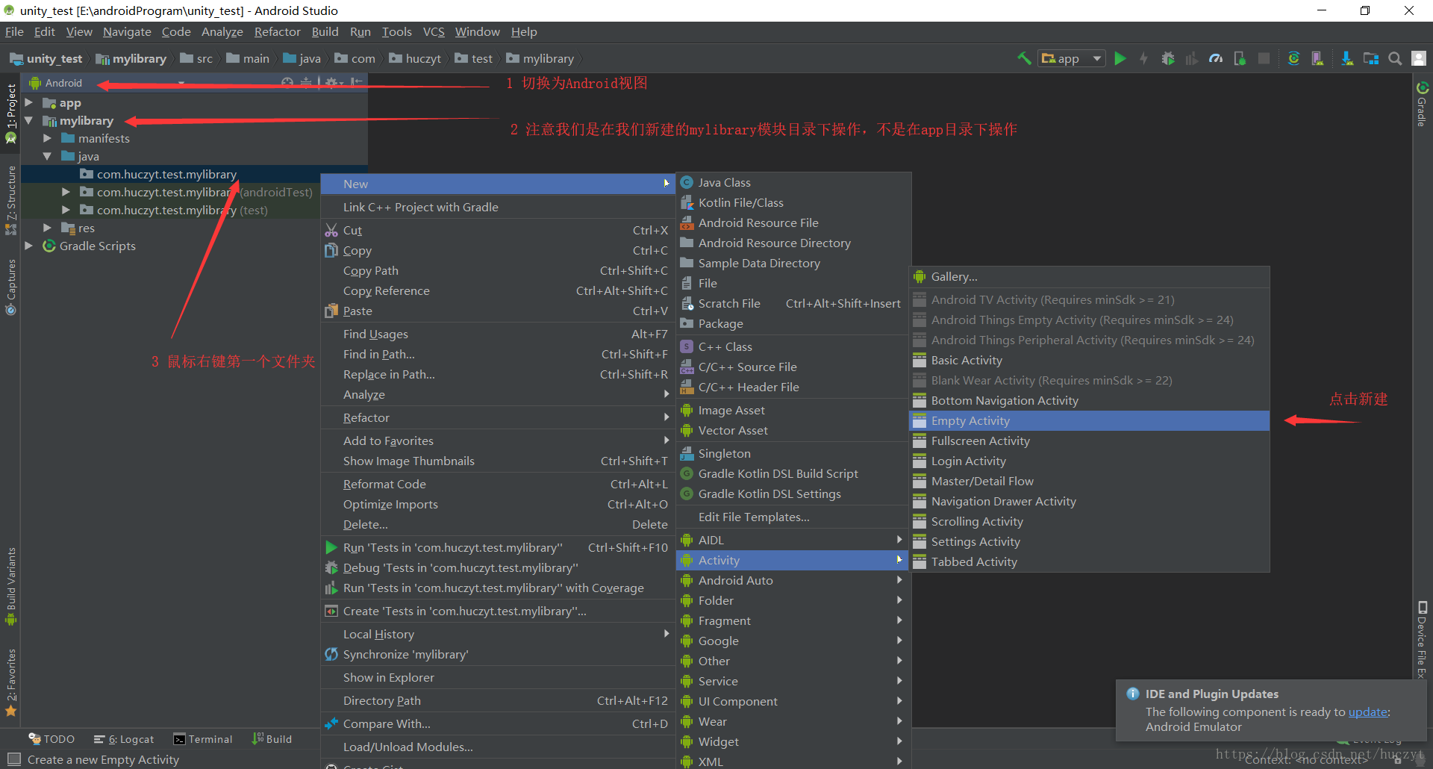Choose Empty Activity from the submenu

[1090, 420]
